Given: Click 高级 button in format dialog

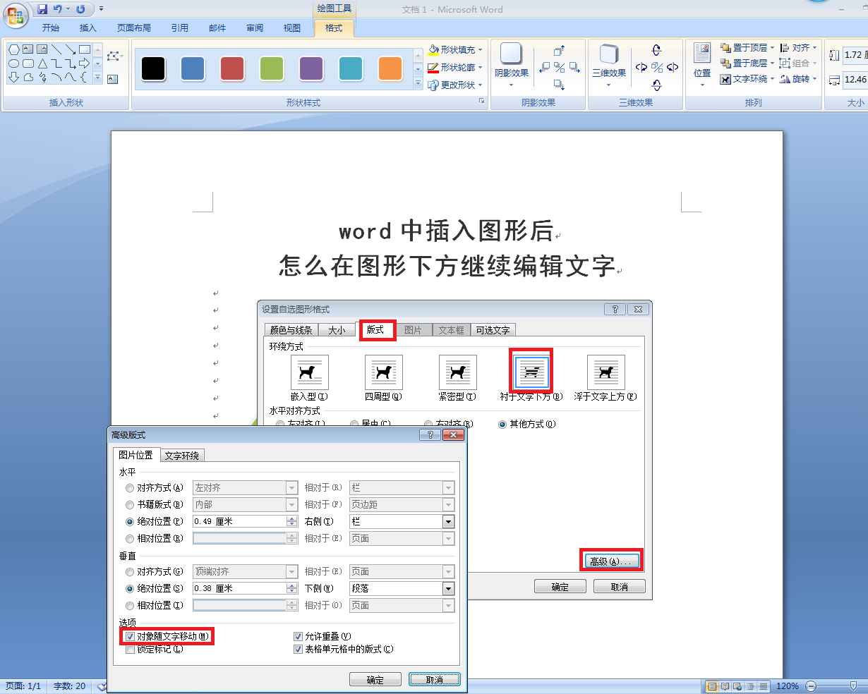Looking at the screenshot, I should point(611,561).
